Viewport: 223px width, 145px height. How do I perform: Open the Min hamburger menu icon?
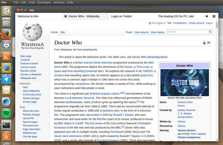214,16
